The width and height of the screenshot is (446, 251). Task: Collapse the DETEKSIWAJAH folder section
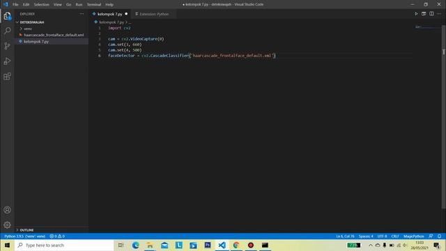tap(31, 22)
